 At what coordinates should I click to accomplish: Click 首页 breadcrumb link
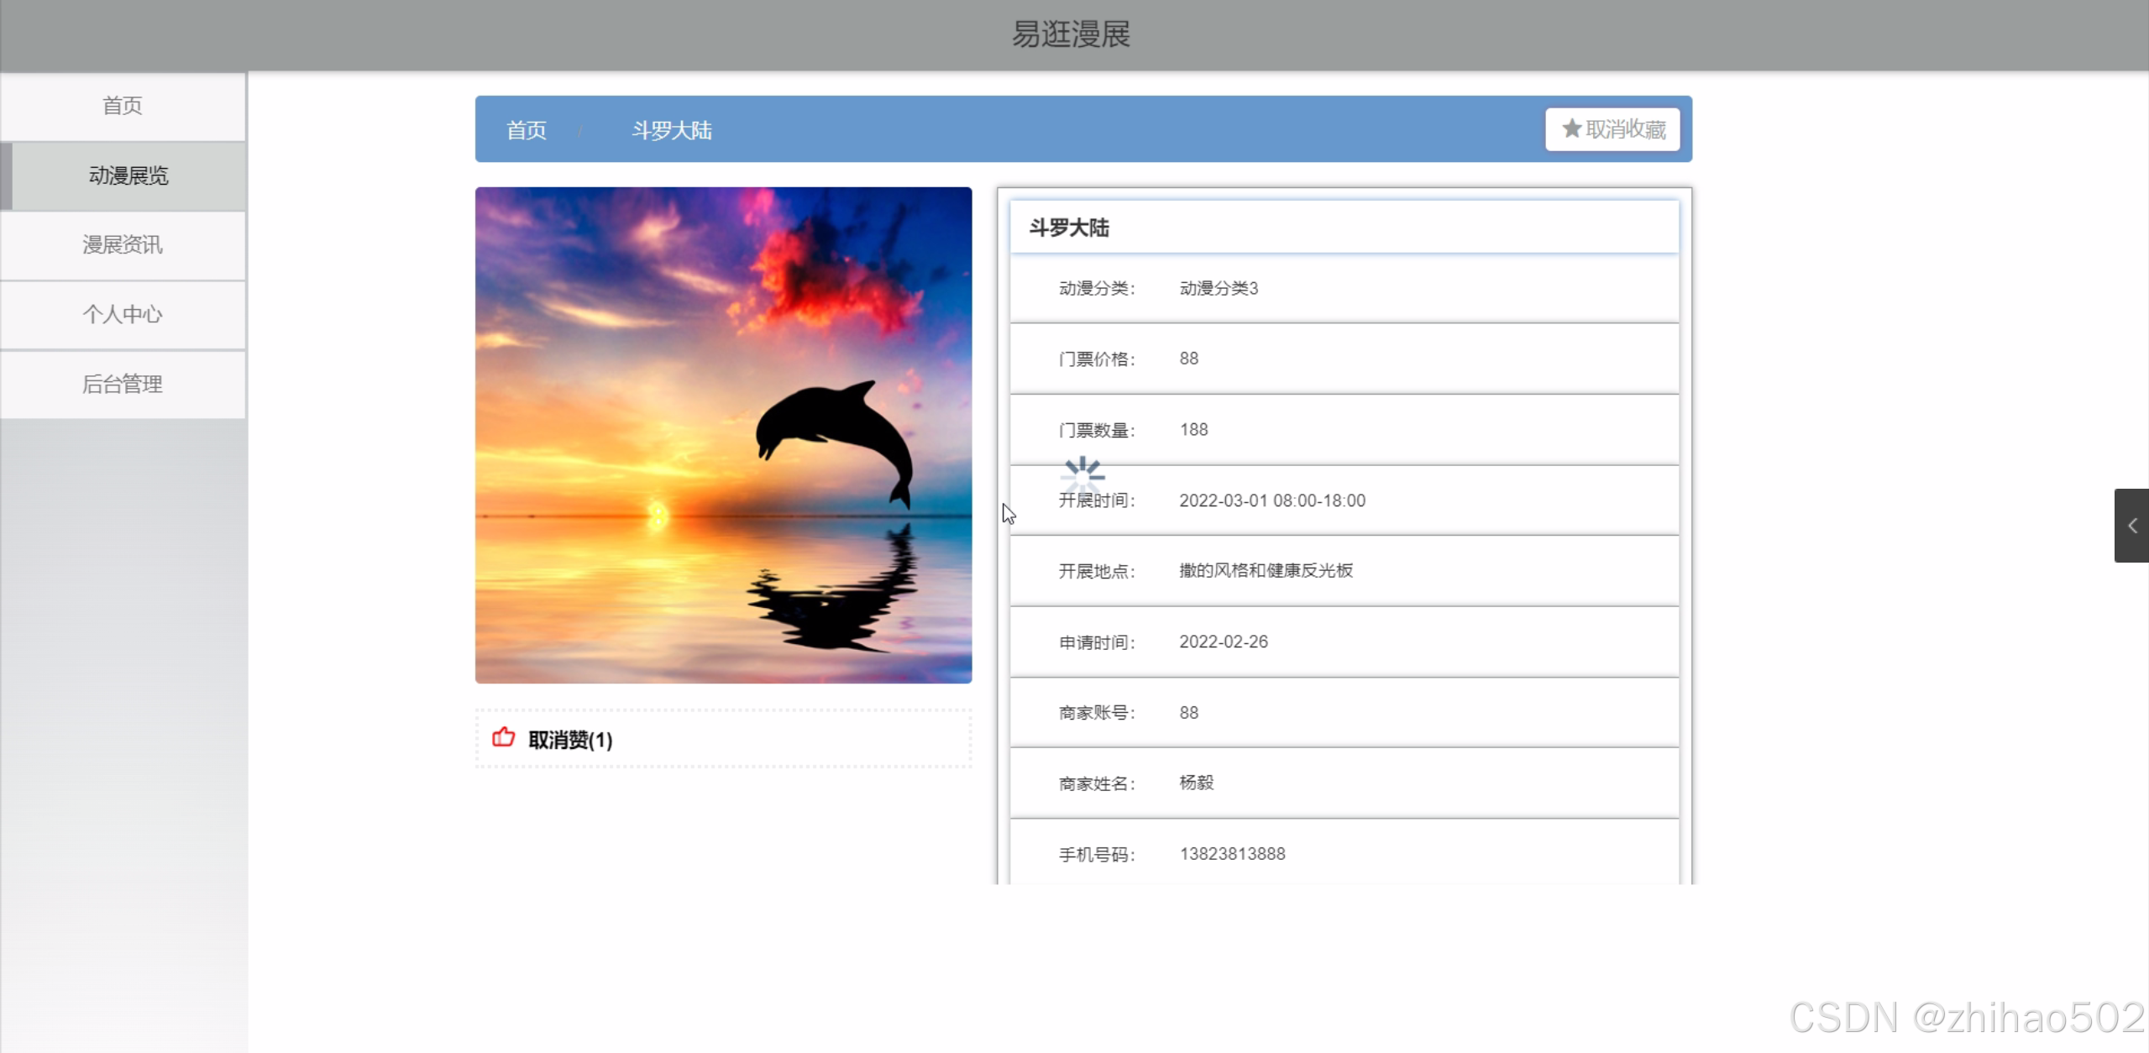click(526, 130)
